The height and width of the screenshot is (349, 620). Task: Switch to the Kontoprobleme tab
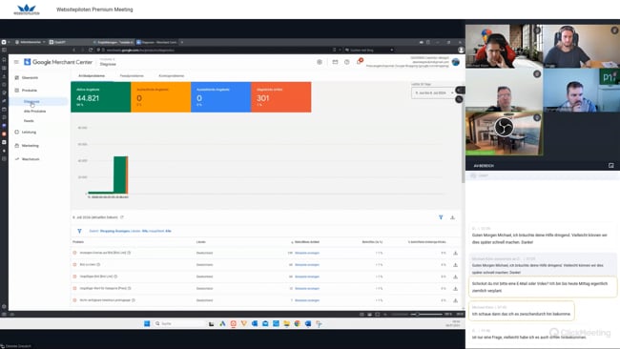click(x=171, y=75)
